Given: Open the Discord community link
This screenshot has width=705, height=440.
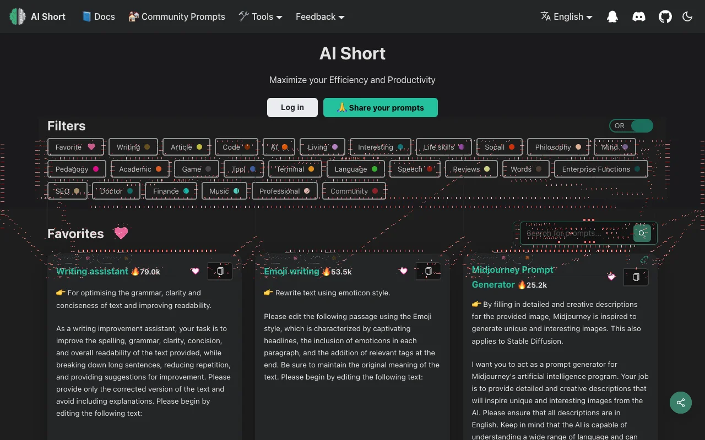Looking at the screenshot, I should coord(638,16).
